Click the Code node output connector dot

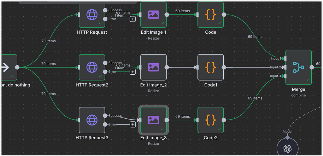(x=224, y=14)
